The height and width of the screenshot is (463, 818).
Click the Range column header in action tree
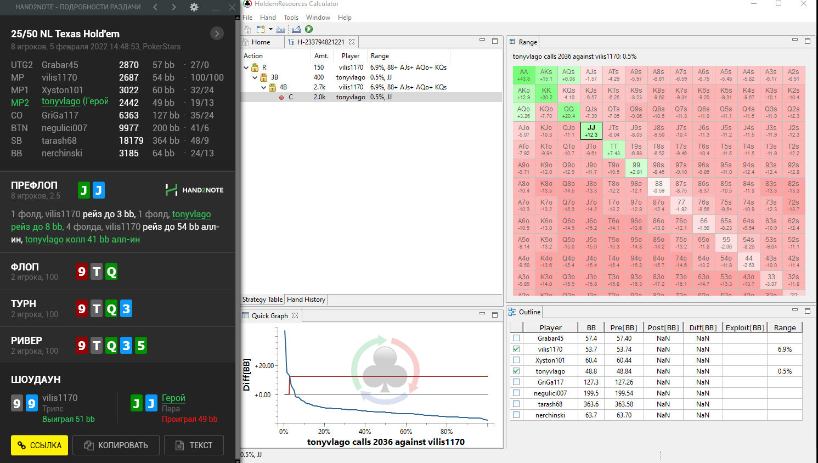pos(380,56)
